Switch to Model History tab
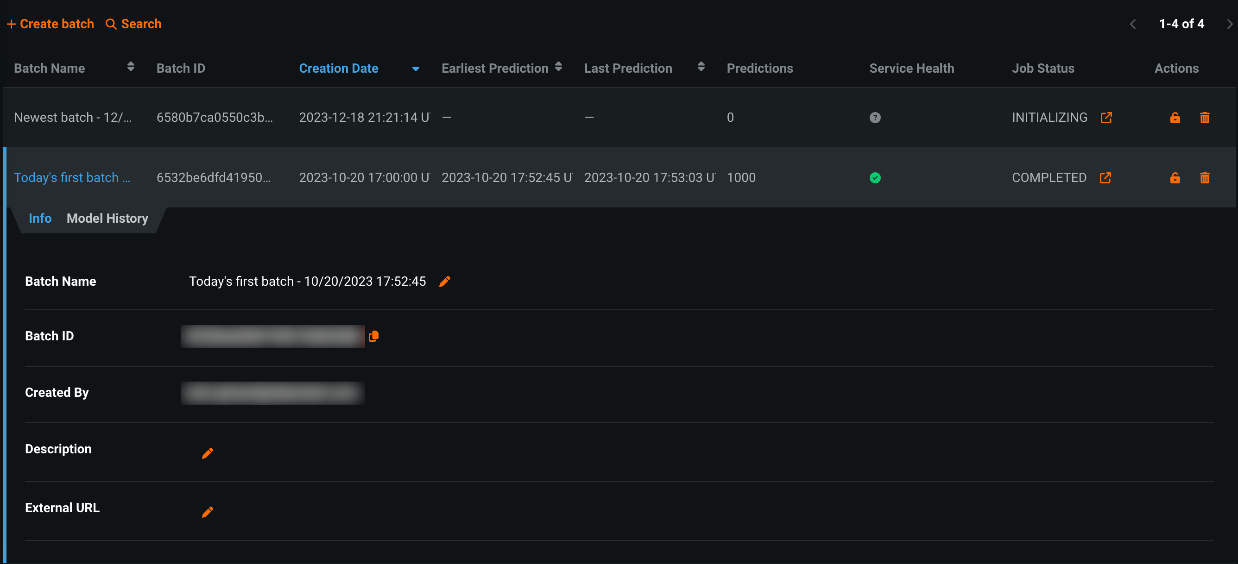This screenshot has height=564, width=1238. click(107, 219)
